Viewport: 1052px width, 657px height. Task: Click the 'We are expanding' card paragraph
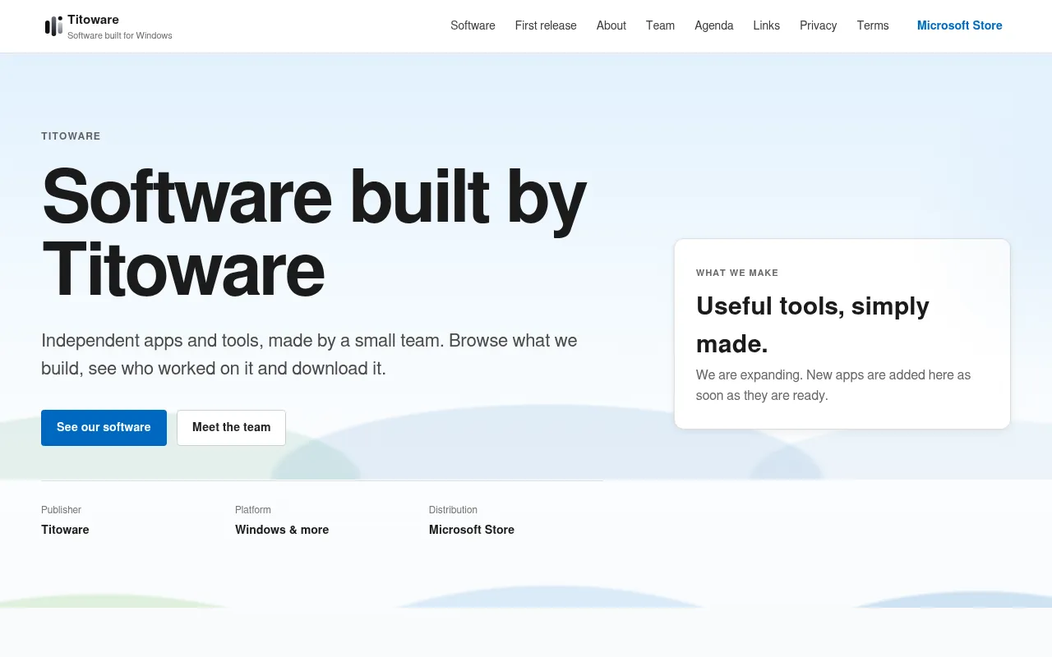[x=833, y=385]
